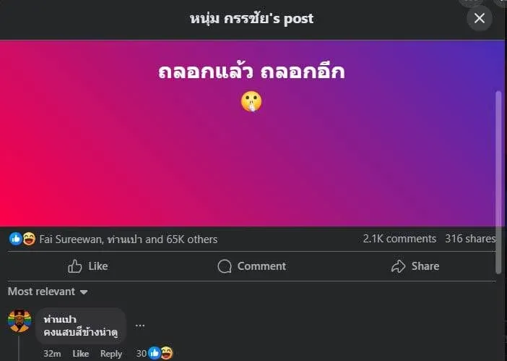View the 2.1K comments link
This screenshot has width=507, height=361.
(x=399, y=239)
